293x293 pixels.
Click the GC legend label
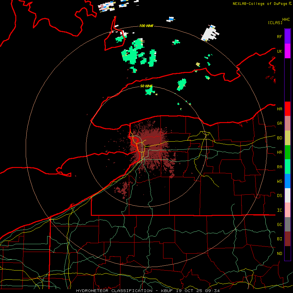[279, 225]
